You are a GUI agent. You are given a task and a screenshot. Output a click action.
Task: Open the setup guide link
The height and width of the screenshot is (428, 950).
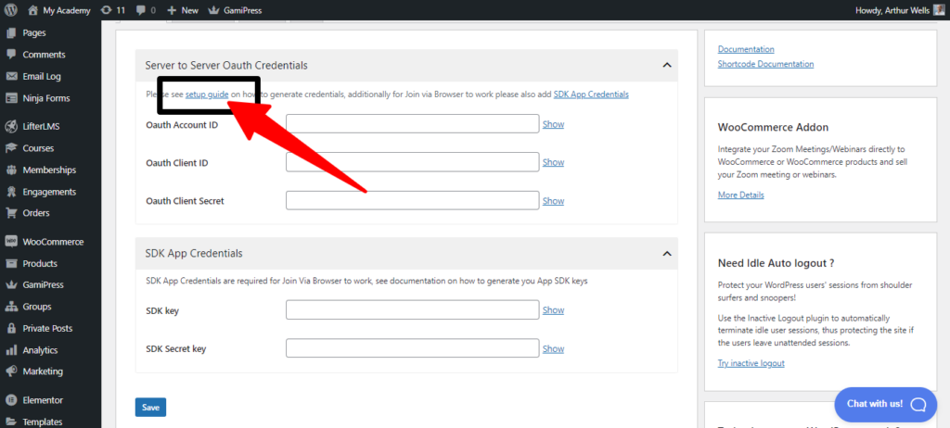point(207,94)
